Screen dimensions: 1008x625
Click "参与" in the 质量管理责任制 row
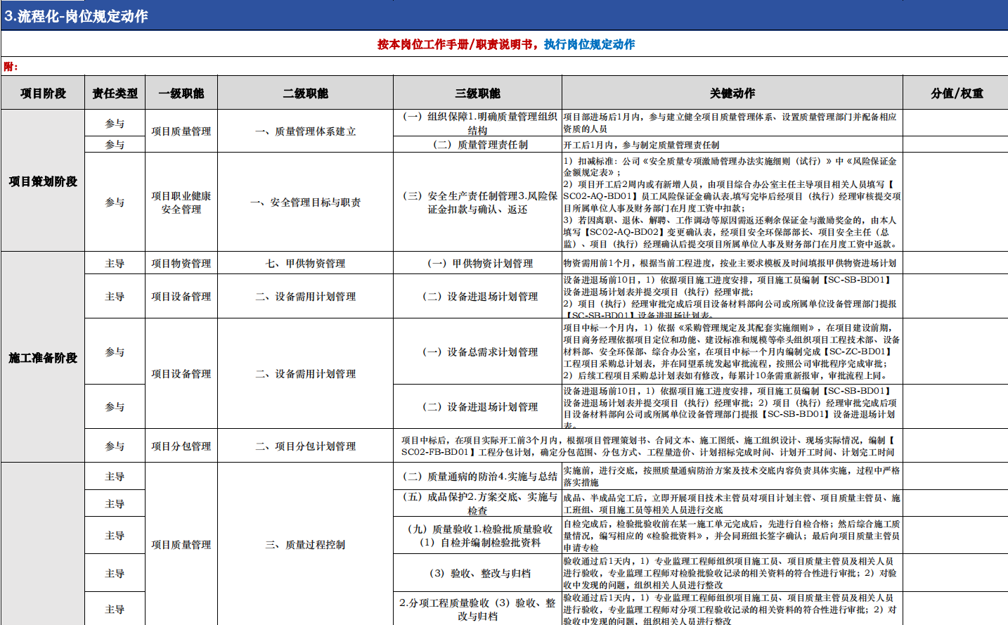click(115, 145)
